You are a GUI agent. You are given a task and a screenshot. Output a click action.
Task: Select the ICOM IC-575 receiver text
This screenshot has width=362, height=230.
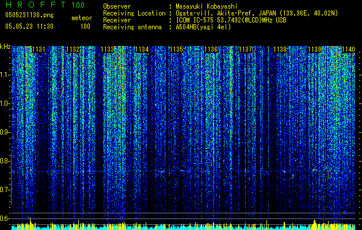click(x=231, y=20)
